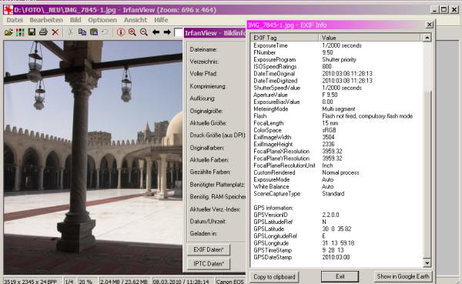Viewport: 462px width, 284px height.
Task: Select the GPSLatitude row
Action: (336, 229)
